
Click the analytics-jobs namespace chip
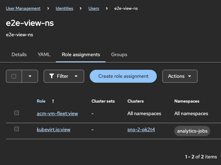pos(192,131)
